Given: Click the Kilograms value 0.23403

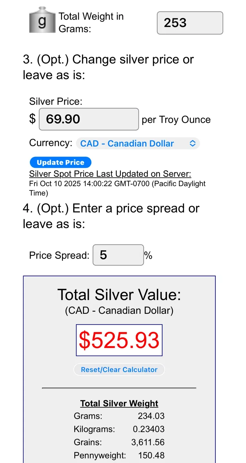Looking at the screenshot, I should [149, 429].
